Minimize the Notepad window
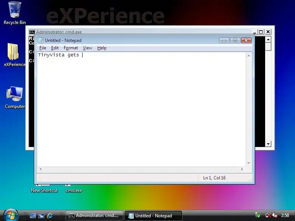295x221 pixels. tap(224, 41)
